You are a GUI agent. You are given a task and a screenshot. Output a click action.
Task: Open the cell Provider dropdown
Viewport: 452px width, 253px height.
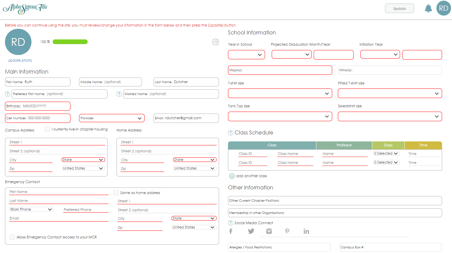coord(112,118)
